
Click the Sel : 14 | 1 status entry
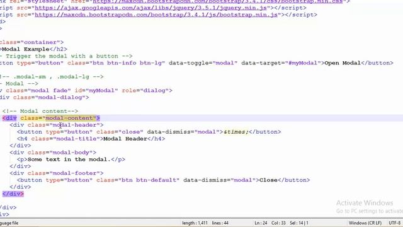[299, 223]
